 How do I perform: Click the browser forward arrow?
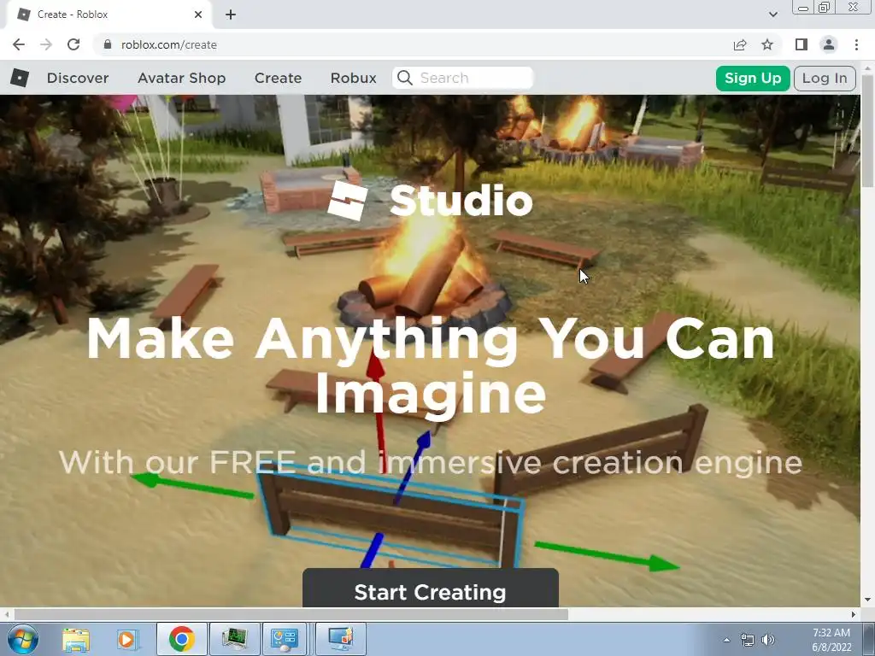pyautogui.click(x=46, y=44)
